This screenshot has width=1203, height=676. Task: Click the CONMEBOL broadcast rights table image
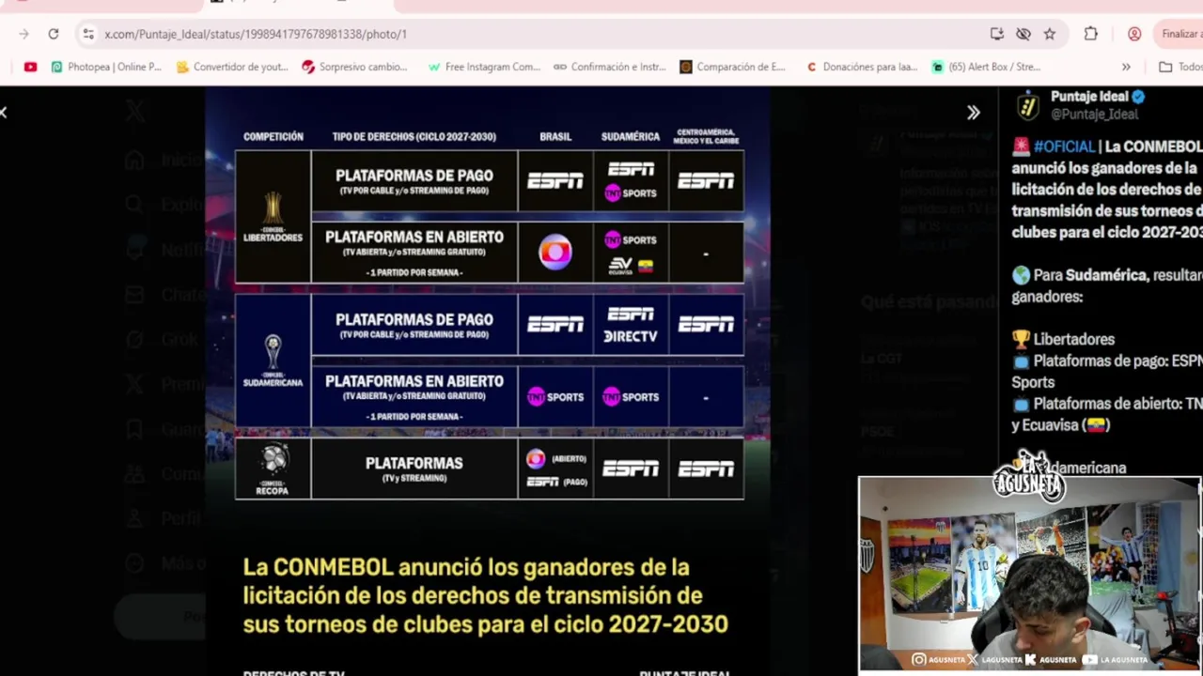point(489,381)
